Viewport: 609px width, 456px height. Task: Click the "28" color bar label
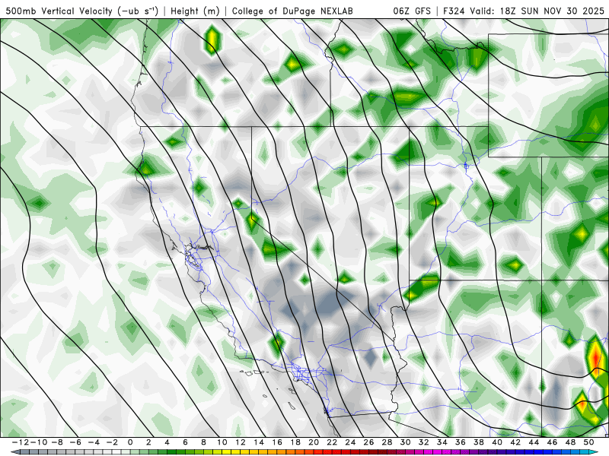(387, 442)
